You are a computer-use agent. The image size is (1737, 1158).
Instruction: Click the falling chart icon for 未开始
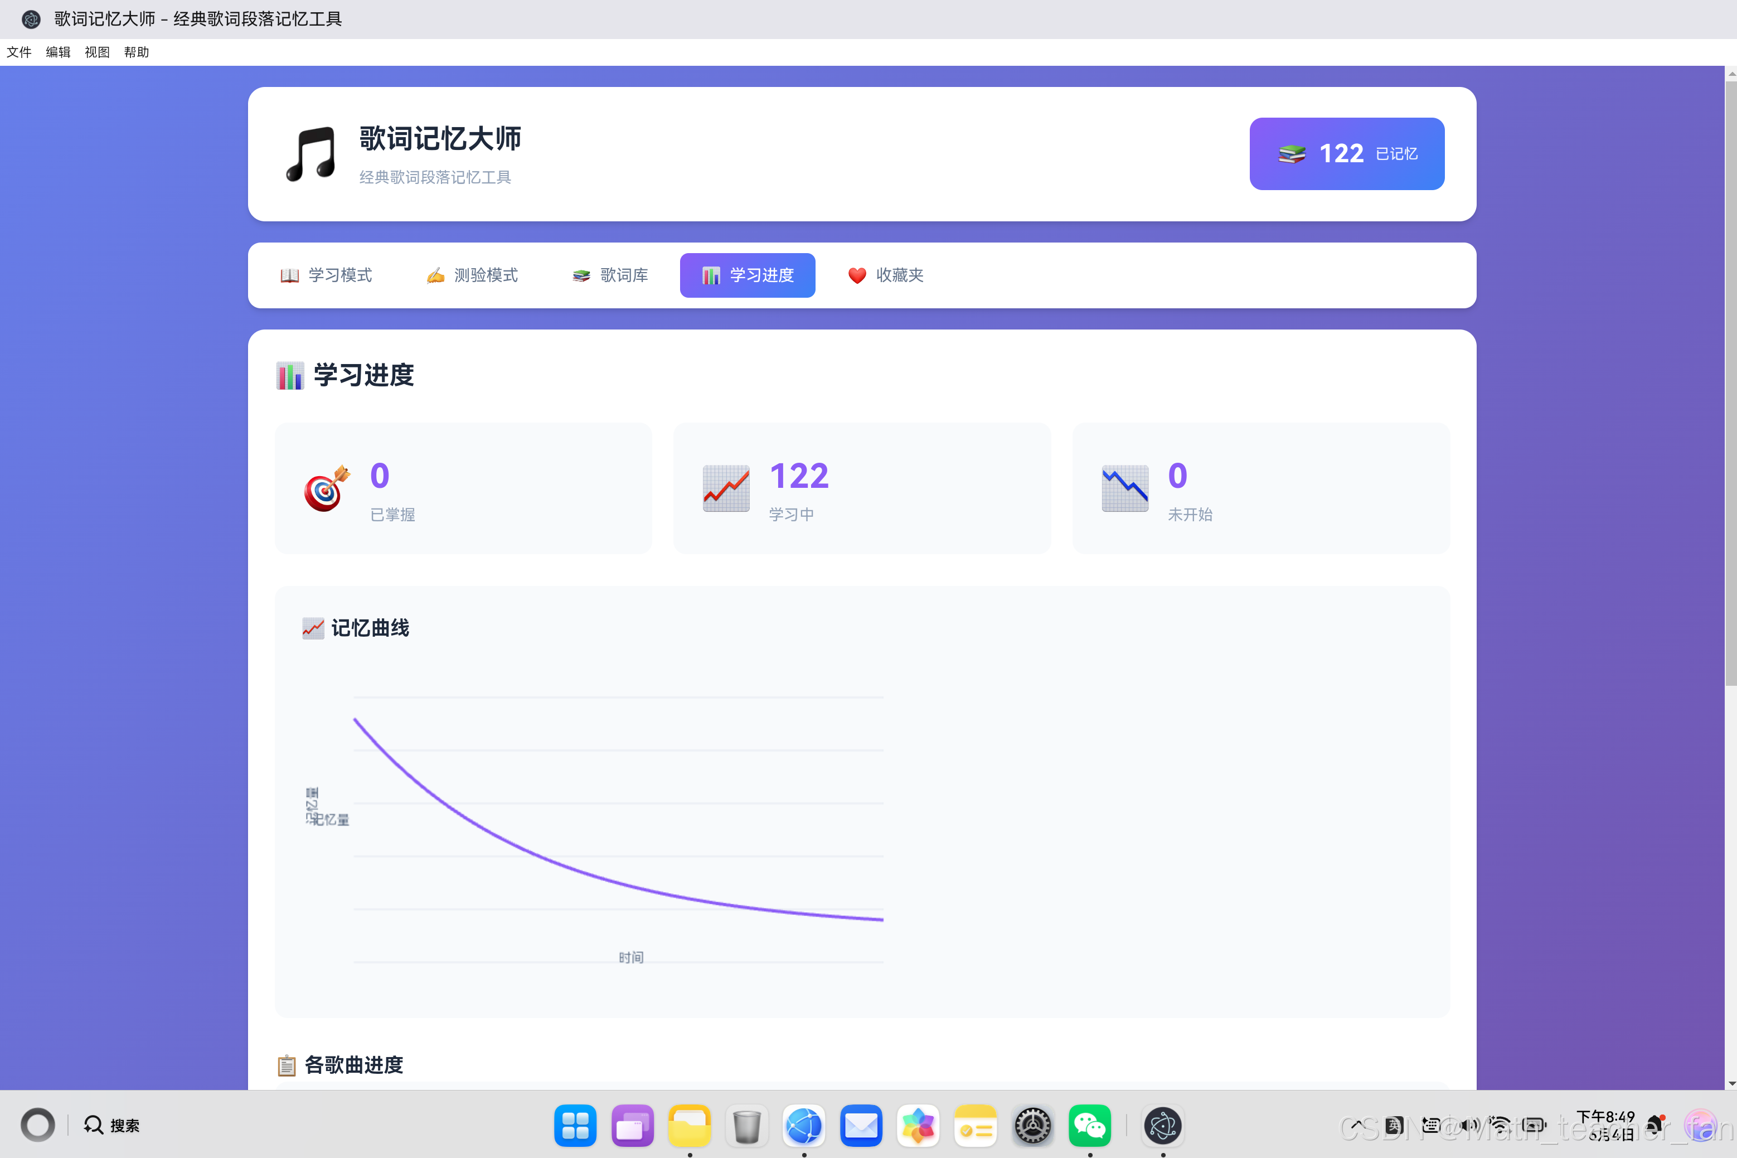point(1124,488)
